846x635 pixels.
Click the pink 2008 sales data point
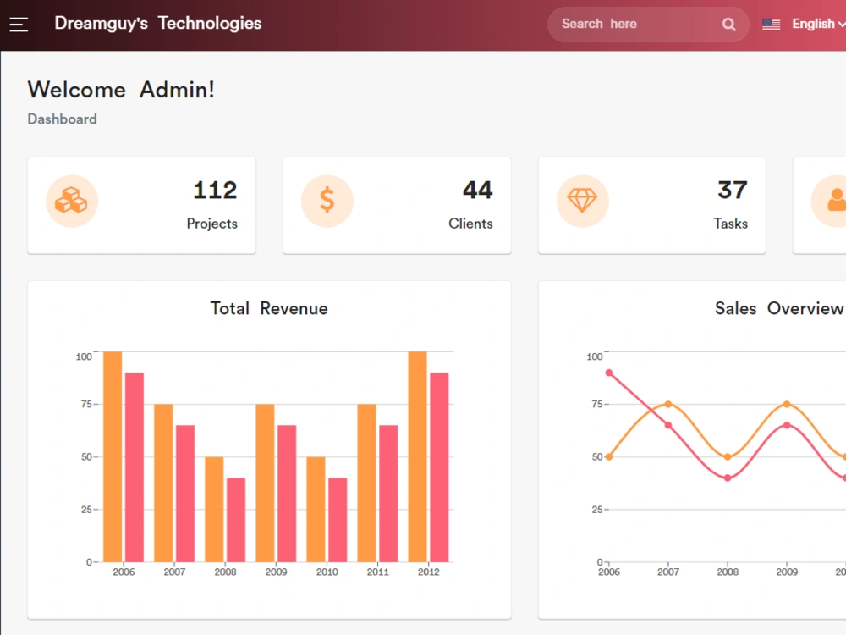[728, 478]
